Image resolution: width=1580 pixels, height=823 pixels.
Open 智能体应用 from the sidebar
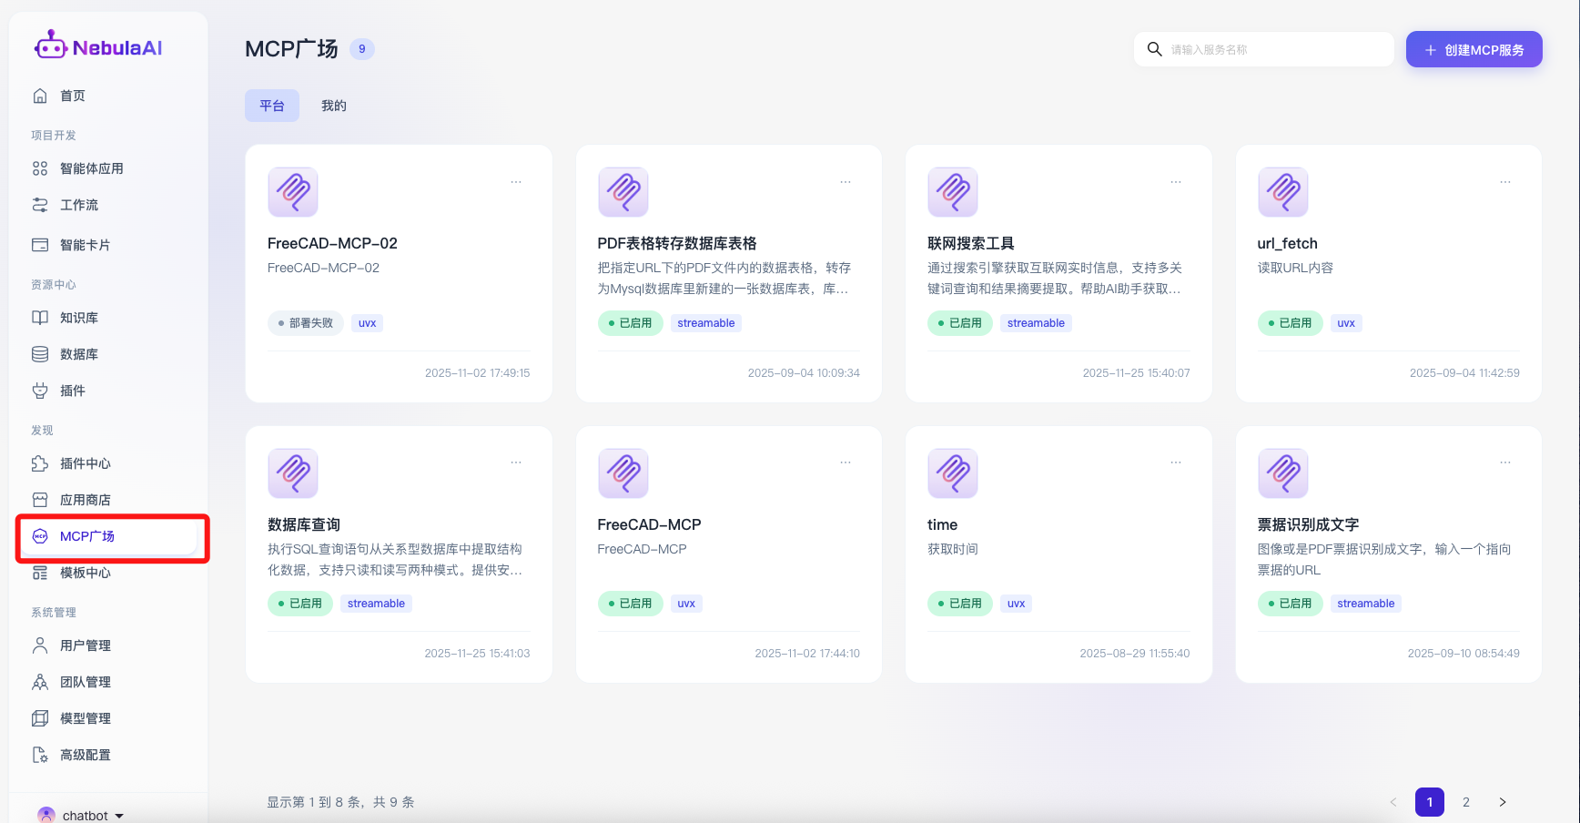(x=91, y=168)
